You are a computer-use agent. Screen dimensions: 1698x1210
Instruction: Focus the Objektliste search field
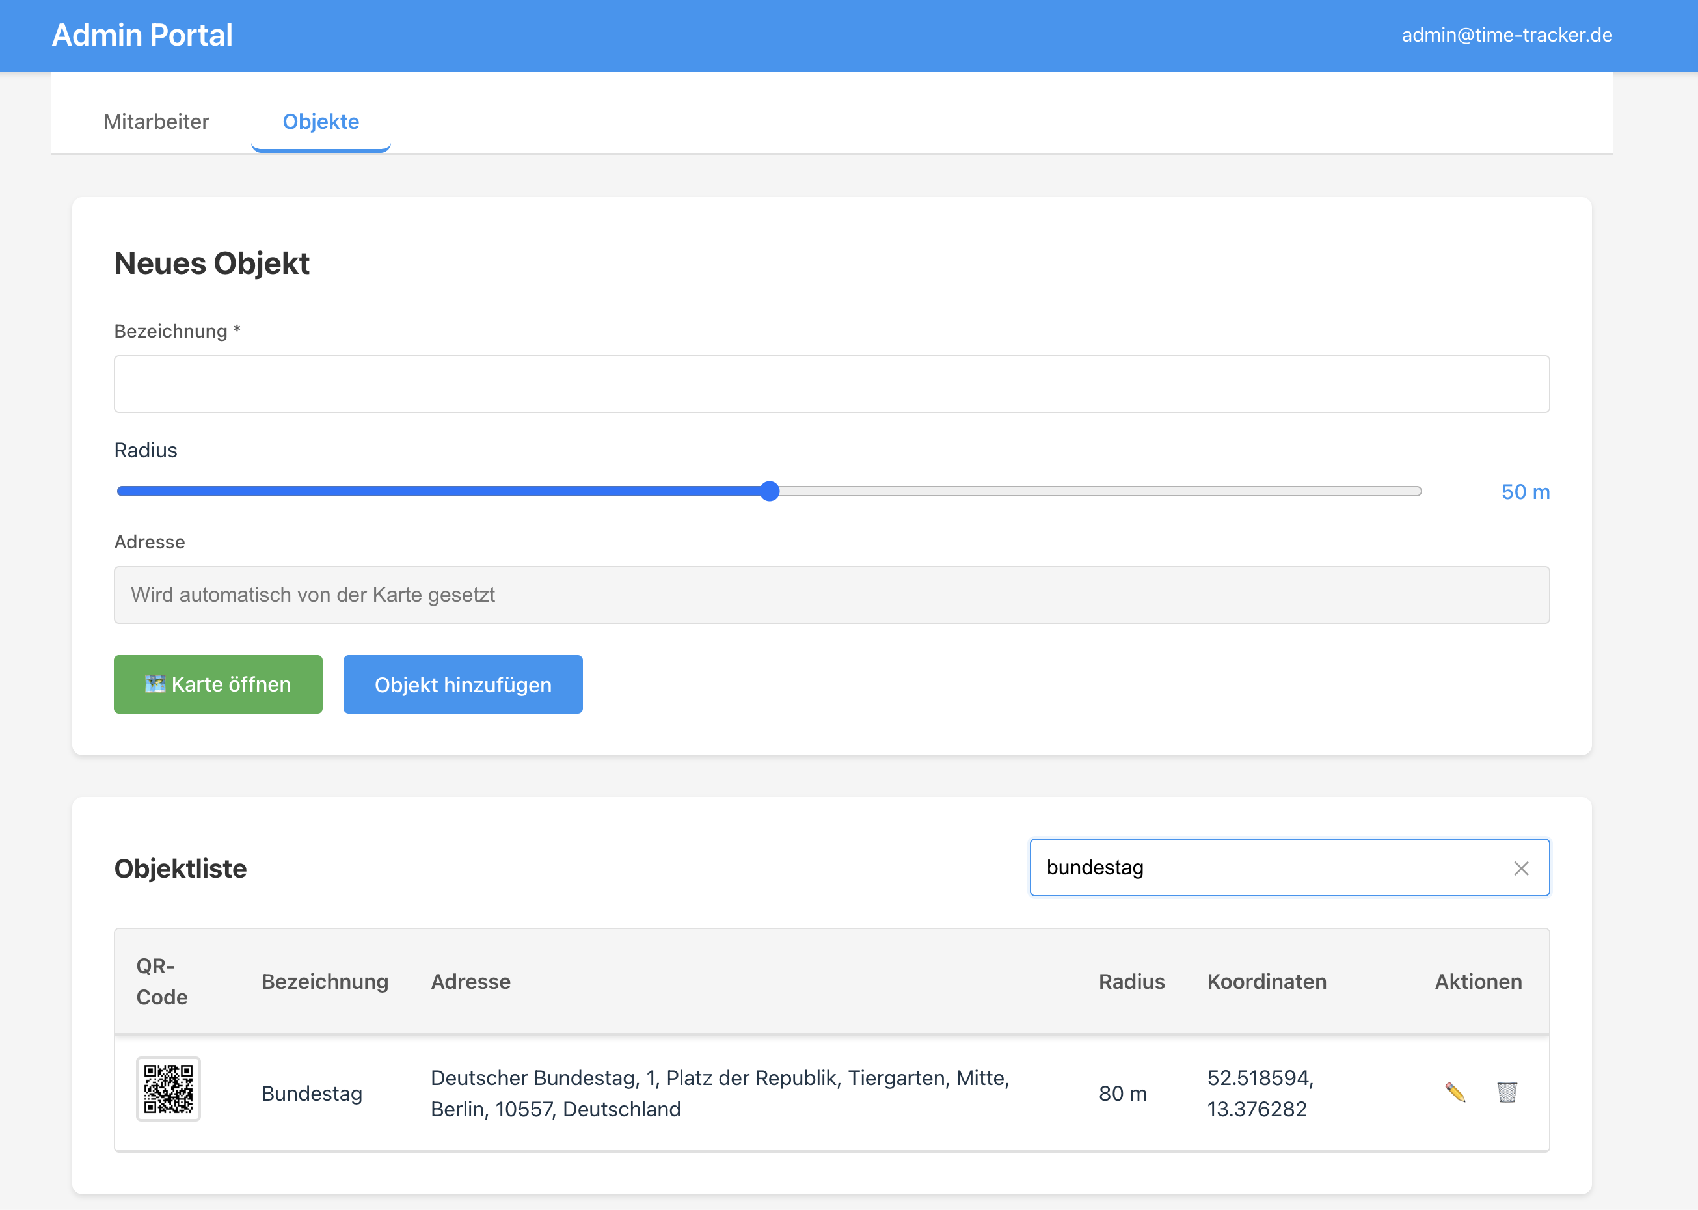pyautogui.click(x=1267, y=867)
